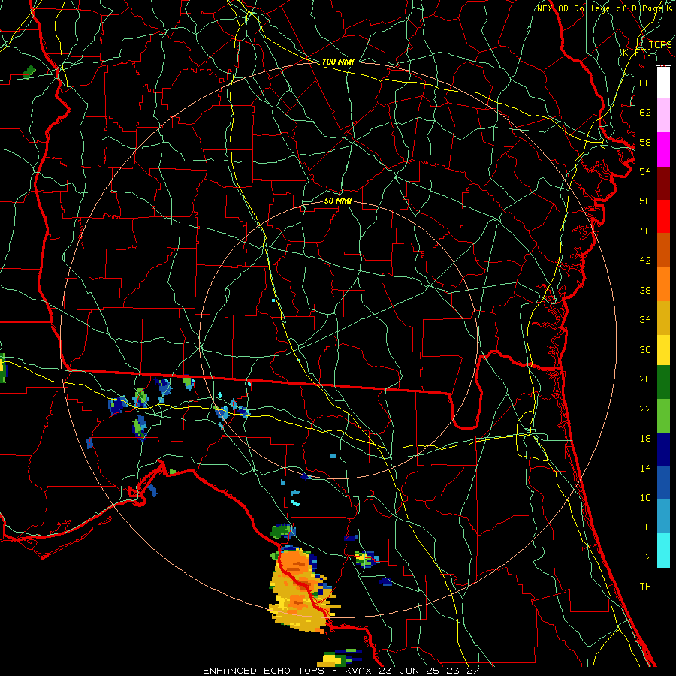The height and width of the screenshot is (676, 676).
Task: Click the 'NEXLAB-College of DuPage' text
Action: 601,8
